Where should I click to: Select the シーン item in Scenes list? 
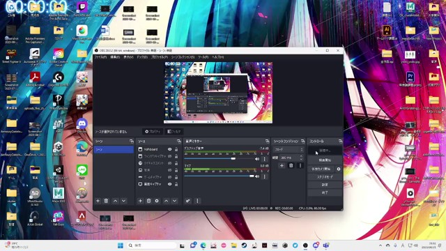pos(114,149)
